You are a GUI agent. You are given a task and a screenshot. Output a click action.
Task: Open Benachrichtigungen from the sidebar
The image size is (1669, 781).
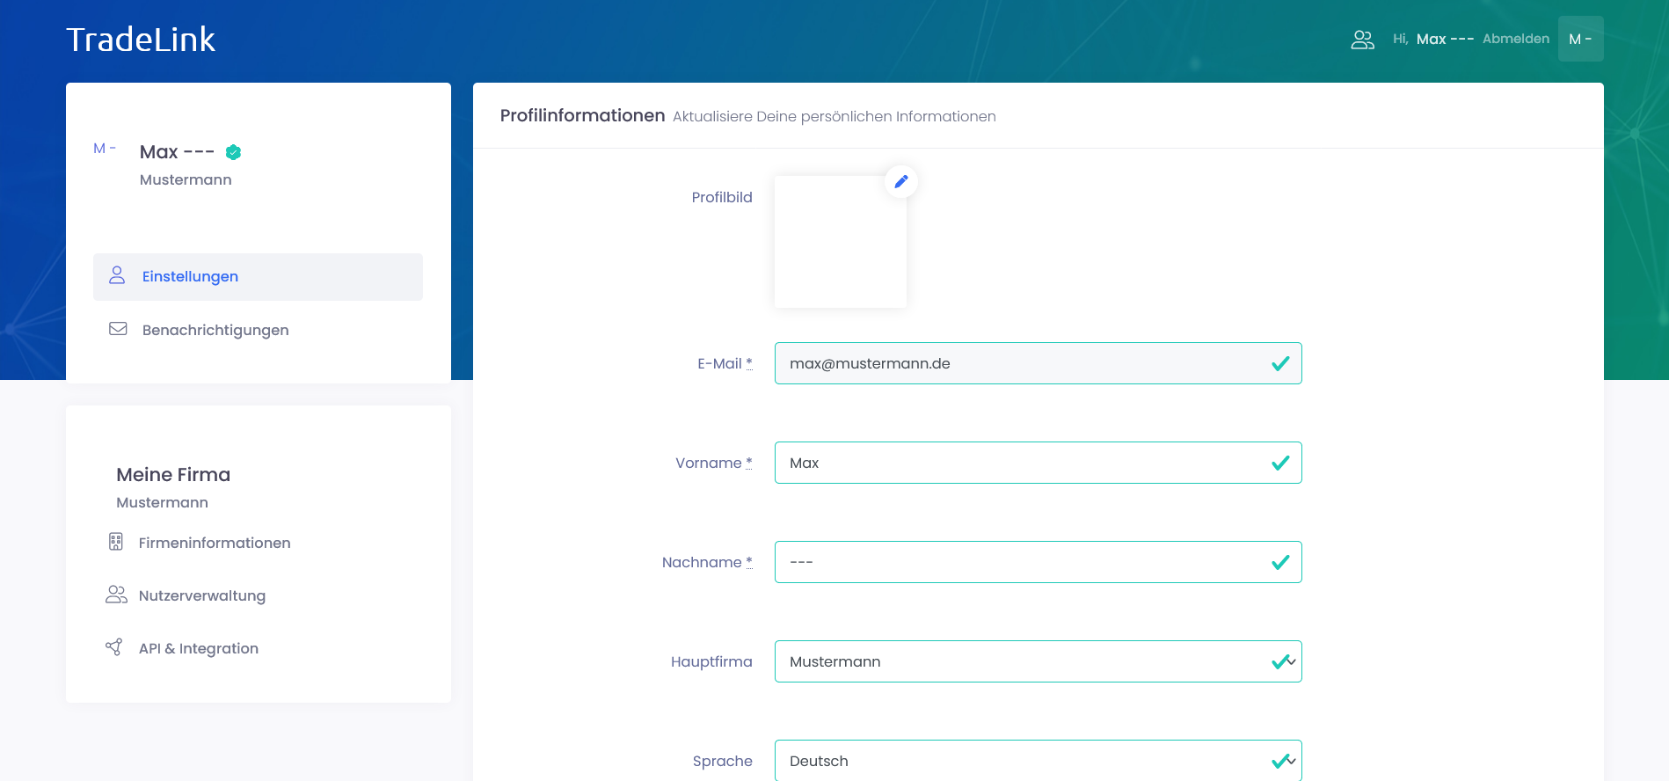[215, 331]
